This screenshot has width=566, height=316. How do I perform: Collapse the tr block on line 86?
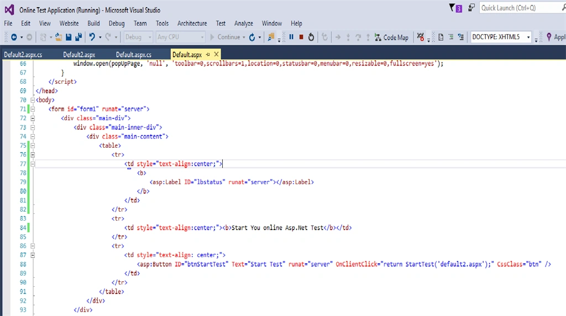coord(33,246)
